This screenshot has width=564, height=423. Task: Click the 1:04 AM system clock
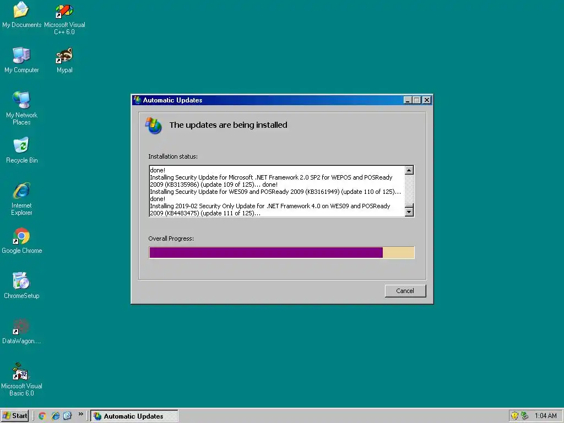546,416
